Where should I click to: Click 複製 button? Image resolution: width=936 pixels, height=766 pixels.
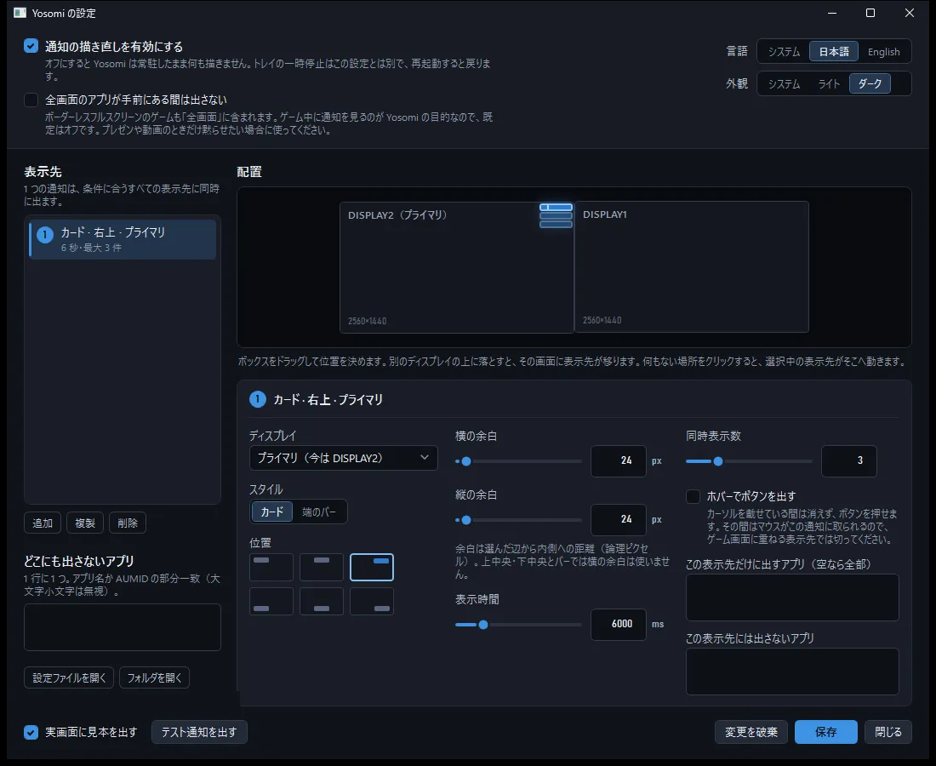tap(85, 523)
